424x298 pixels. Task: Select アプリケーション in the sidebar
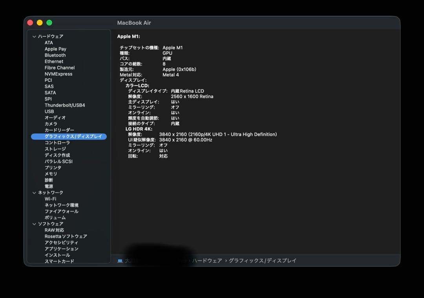pyautogui.click(x=61, y=249)
